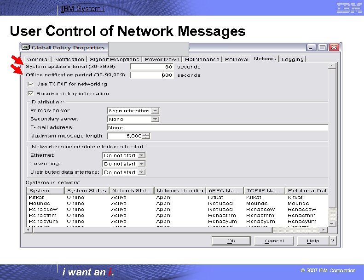The height and width of the screenshot is (280, 364).
Task: Switch to the Notification tab
Action: point(69,59)
